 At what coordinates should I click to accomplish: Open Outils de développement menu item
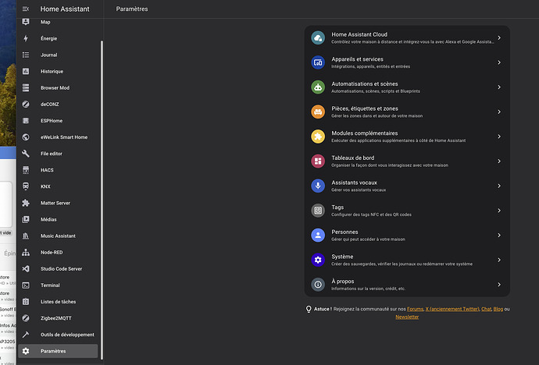67,335
